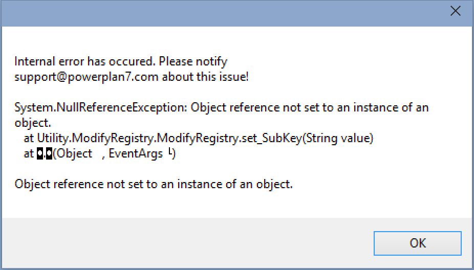
Task: Click the gray footer area beside OK
Action: tap(187, 243)
